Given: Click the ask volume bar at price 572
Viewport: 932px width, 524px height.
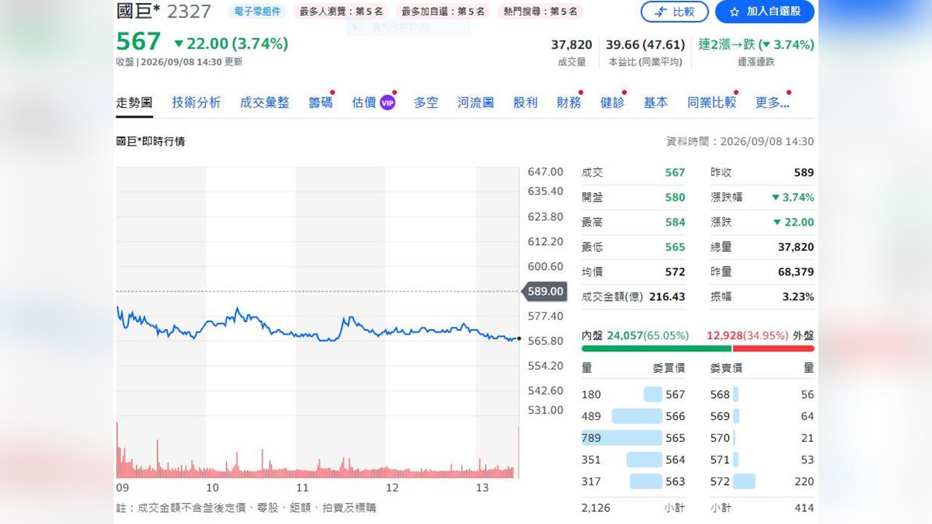Looking at the screenshot, I should (744, 481).
